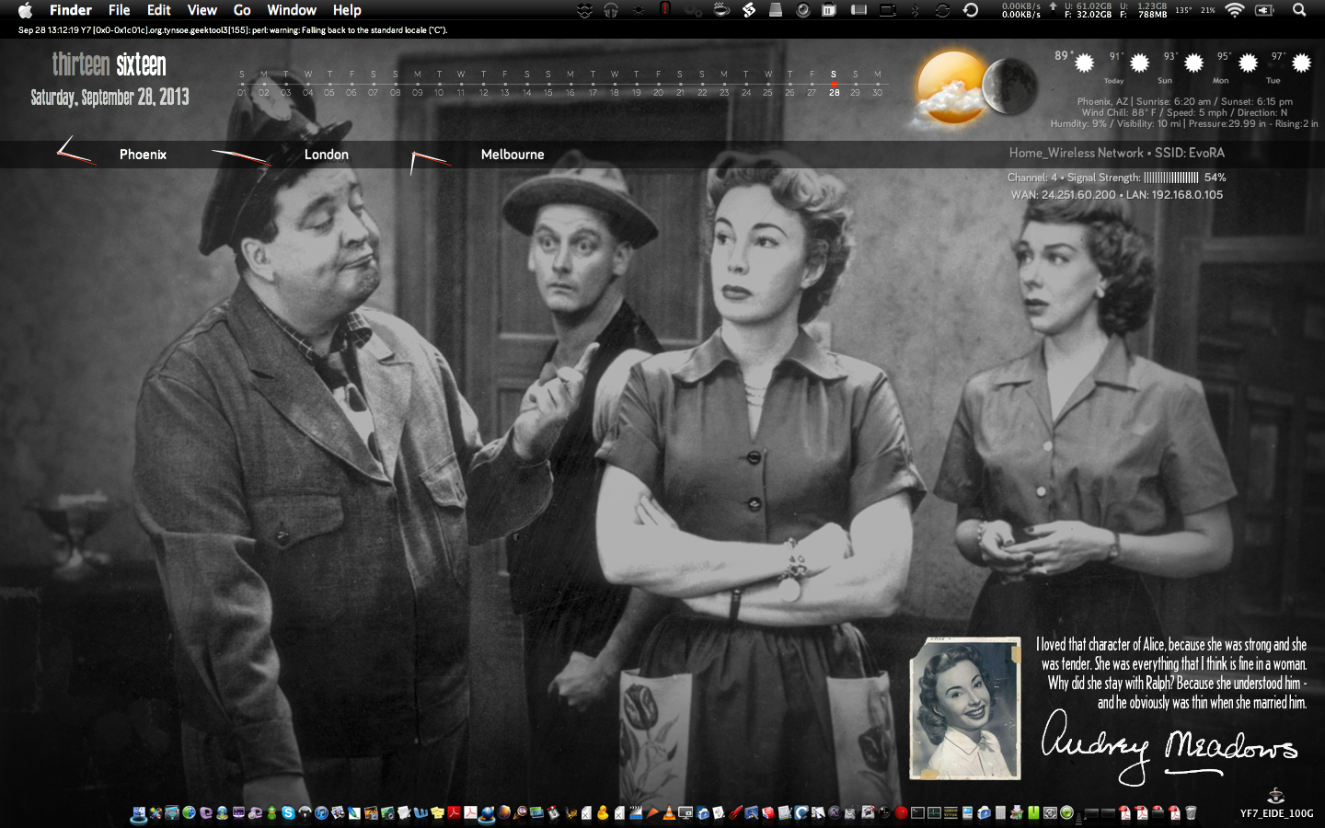Open the Finder menu
The width and height of the screenshot is (1325, 828).
[71, 10]
